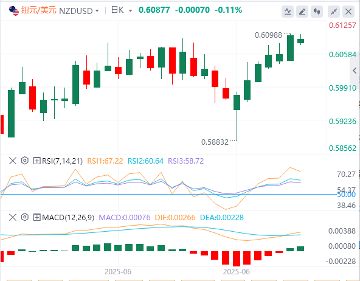360x281 pixels.
Task: Click the NZD/USD flag icon
Action: [14, 10]
